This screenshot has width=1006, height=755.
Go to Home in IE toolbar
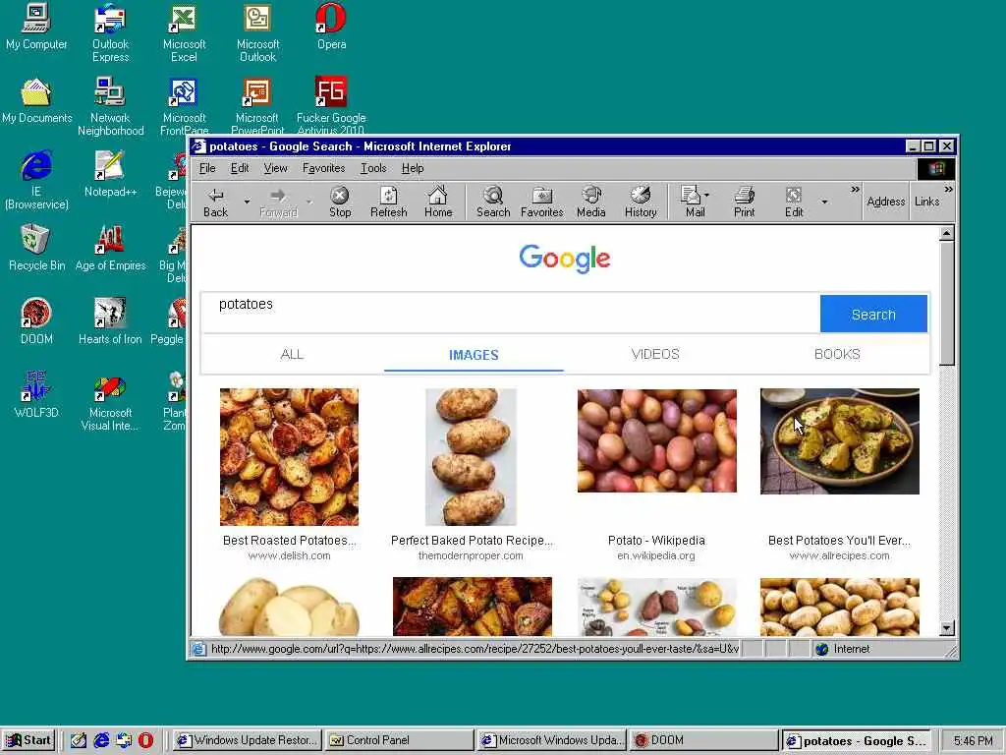(438, 203)
